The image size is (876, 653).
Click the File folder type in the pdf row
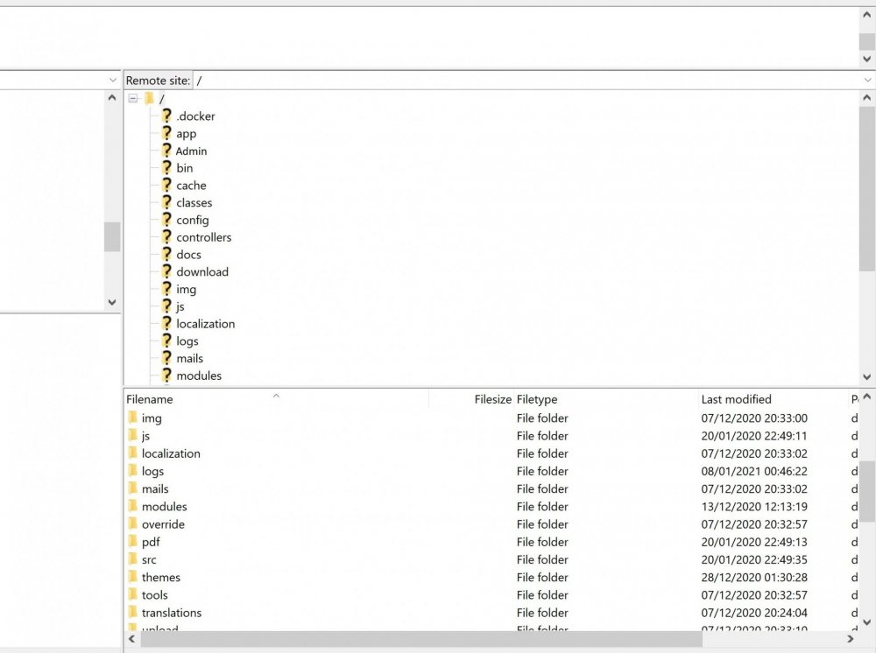542,542
